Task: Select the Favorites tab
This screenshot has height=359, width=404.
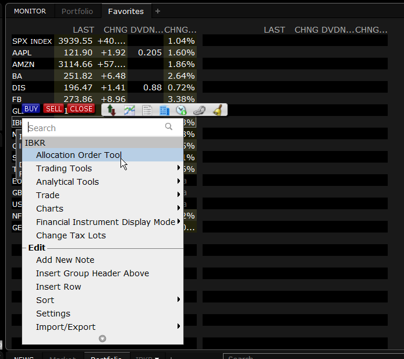Action: [x=126, y=11]
